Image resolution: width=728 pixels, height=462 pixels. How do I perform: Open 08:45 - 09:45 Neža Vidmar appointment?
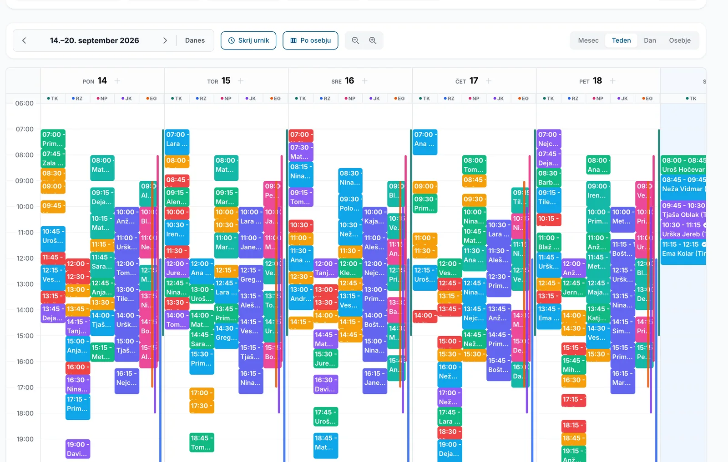click(683, 187)
